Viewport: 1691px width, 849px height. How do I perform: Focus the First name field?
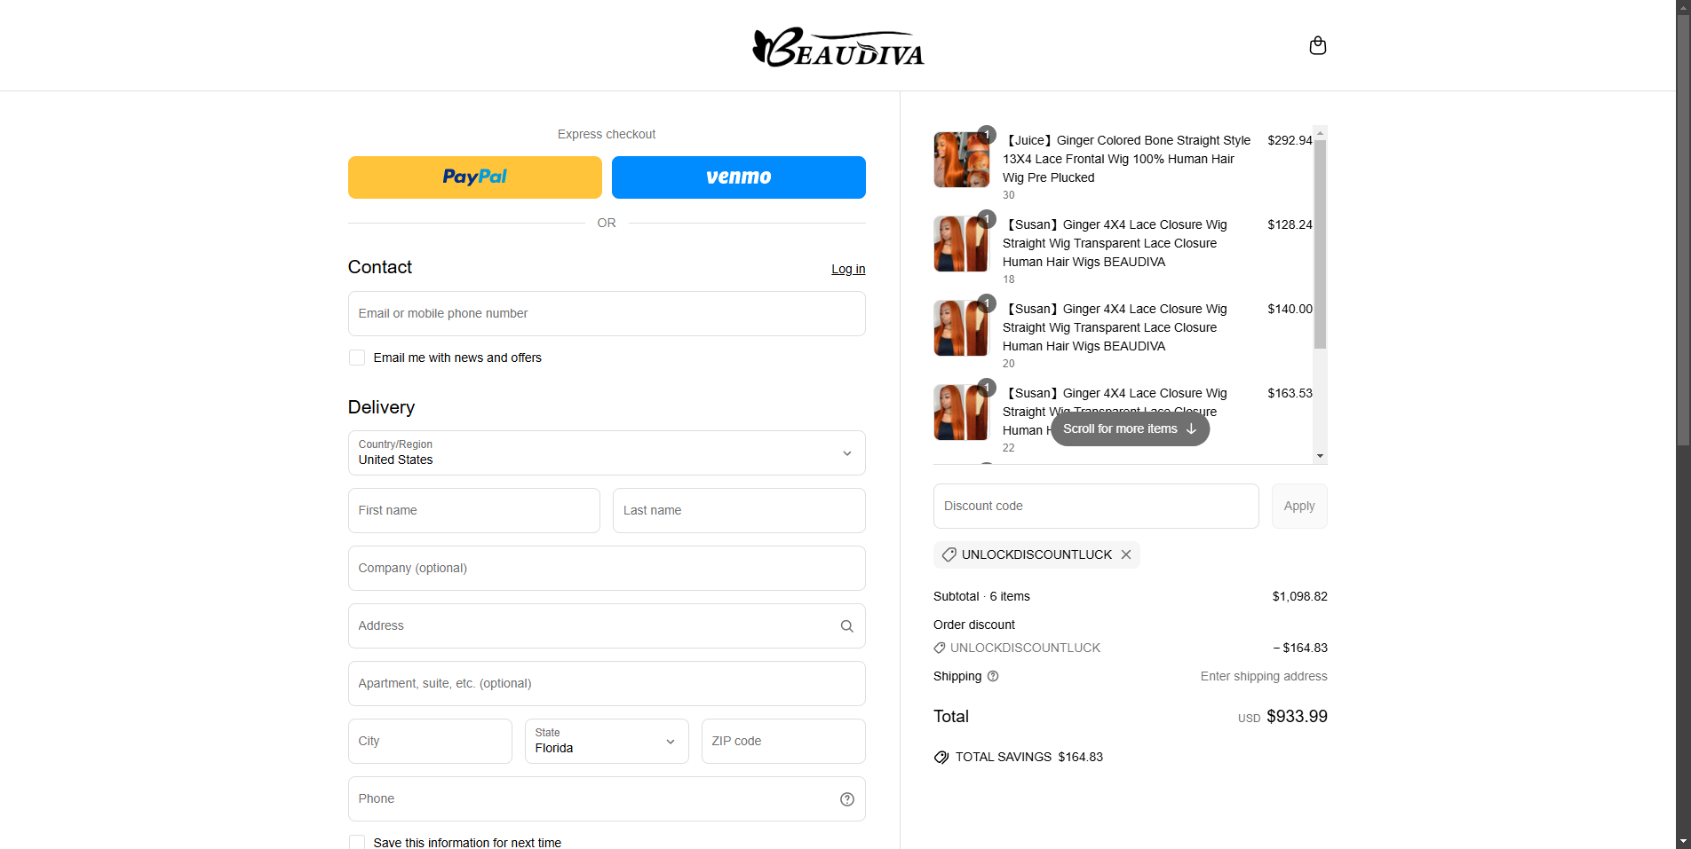[x=474, y=511]
